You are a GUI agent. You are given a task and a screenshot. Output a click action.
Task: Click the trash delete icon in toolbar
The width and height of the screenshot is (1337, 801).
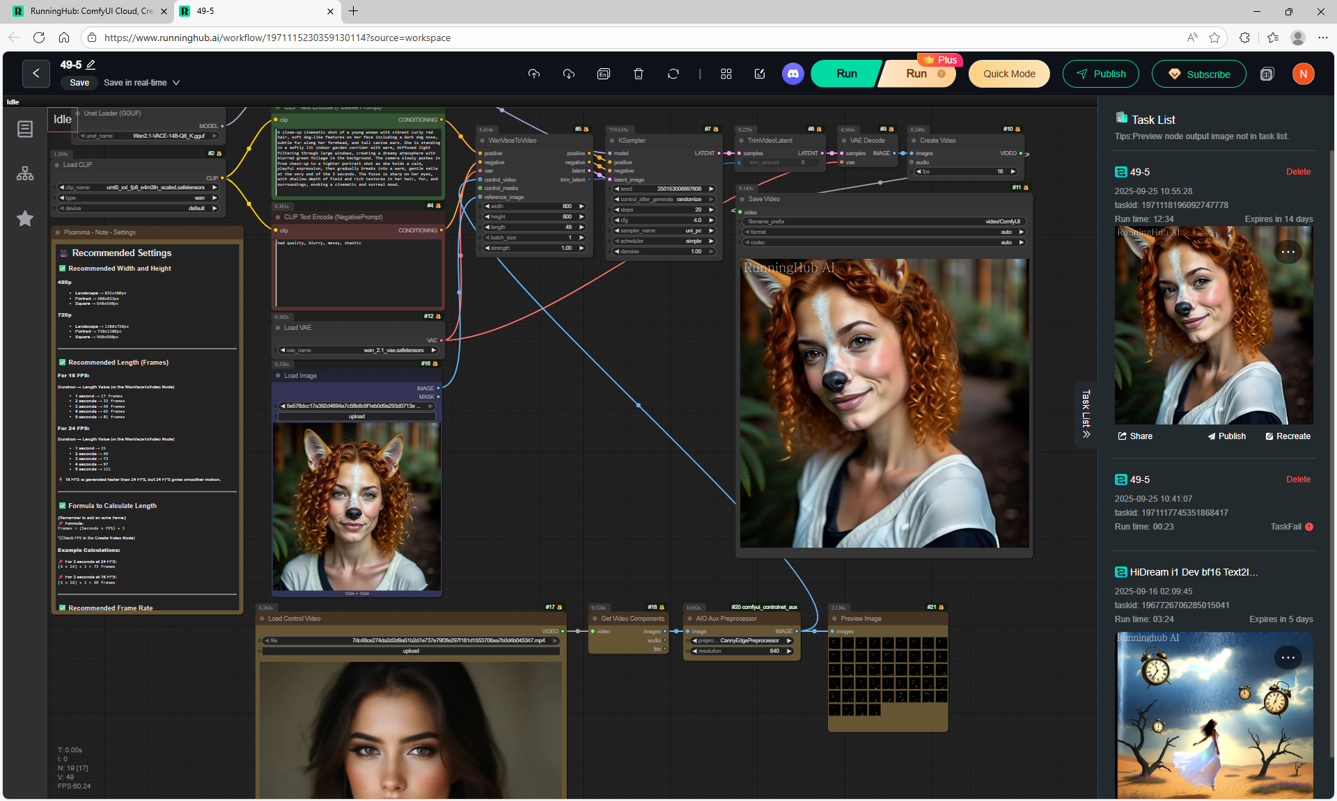638,74
